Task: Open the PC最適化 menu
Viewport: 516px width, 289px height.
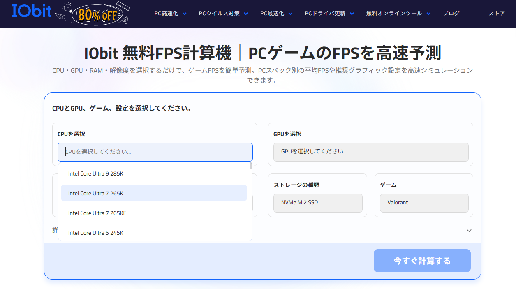Action: pyautogui.click(x=272, y=13)
